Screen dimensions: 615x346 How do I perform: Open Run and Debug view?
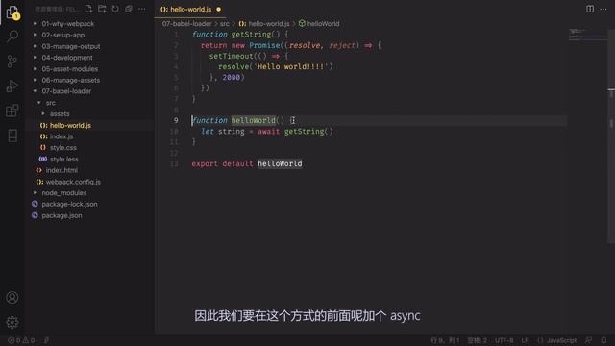tap(12, 86)
